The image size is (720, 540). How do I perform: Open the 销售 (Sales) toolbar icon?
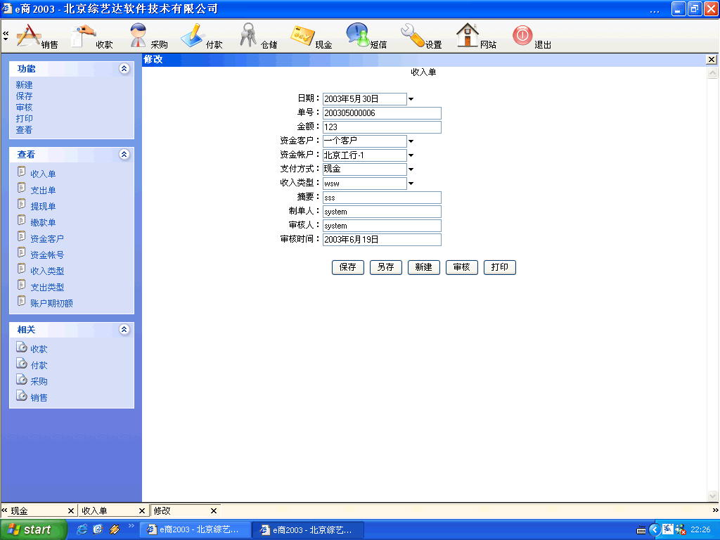coord(30,35)
